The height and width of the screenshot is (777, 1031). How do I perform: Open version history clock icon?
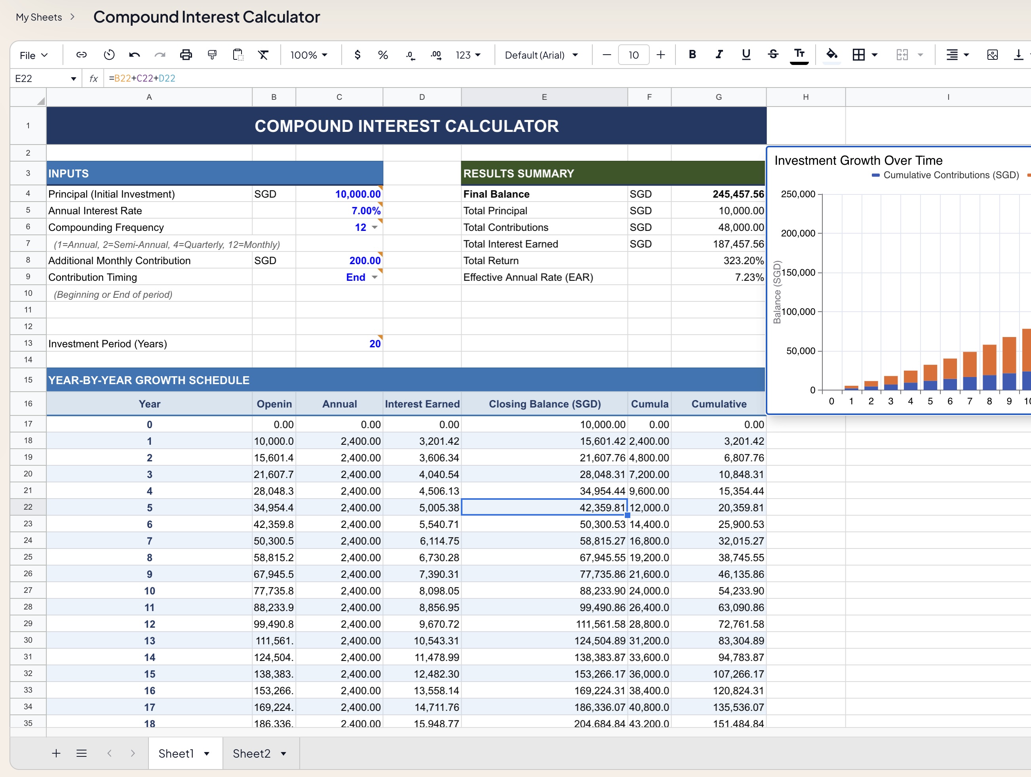[x=109, y=55]
